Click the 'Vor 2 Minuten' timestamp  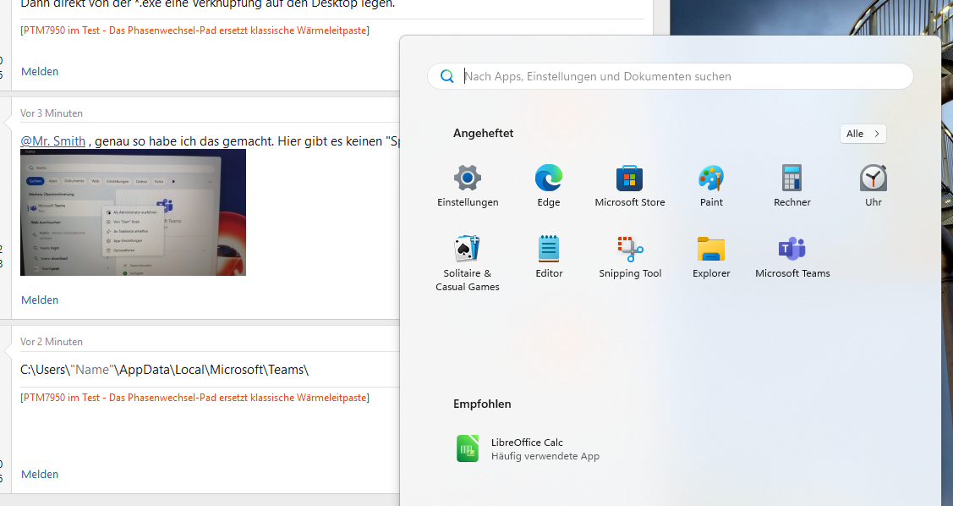51,342
